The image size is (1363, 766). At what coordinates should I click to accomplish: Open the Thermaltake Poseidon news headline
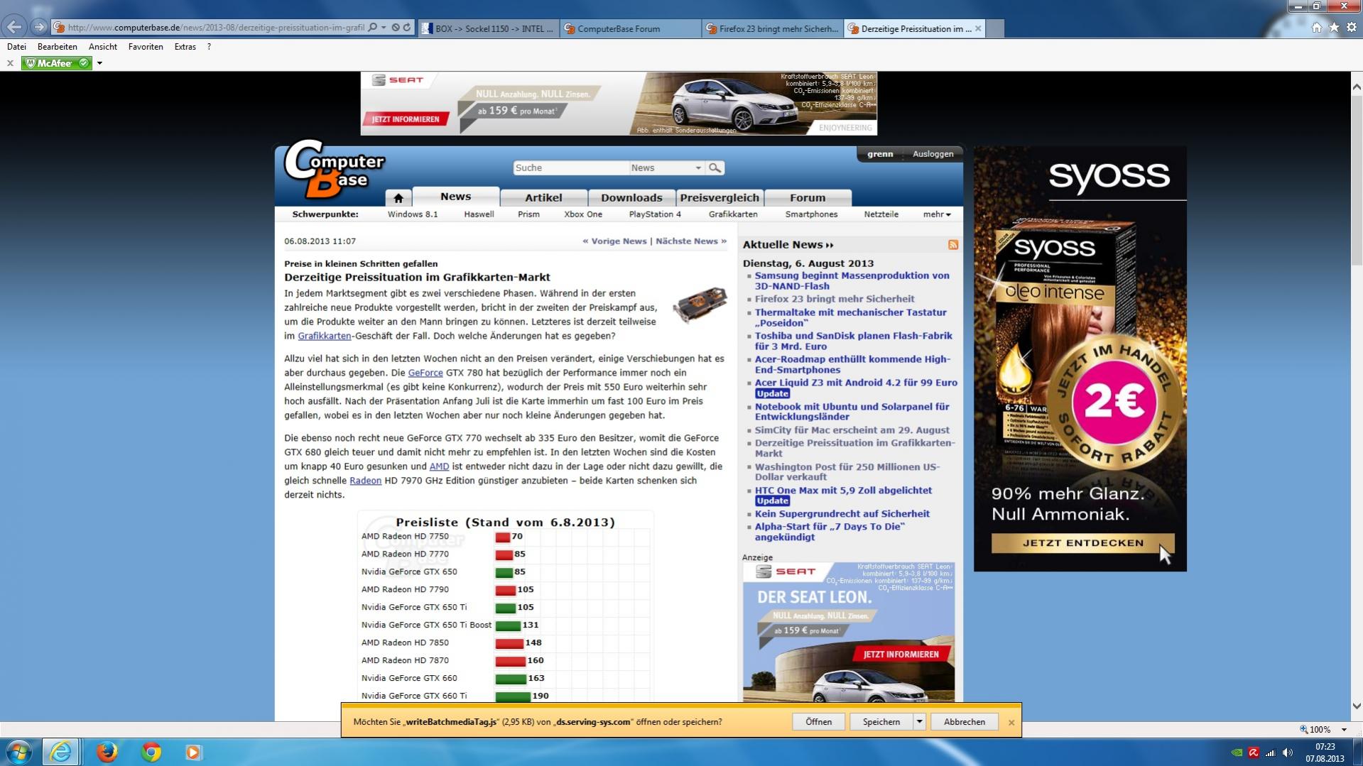pyautogui.click(x=850, y=317)
